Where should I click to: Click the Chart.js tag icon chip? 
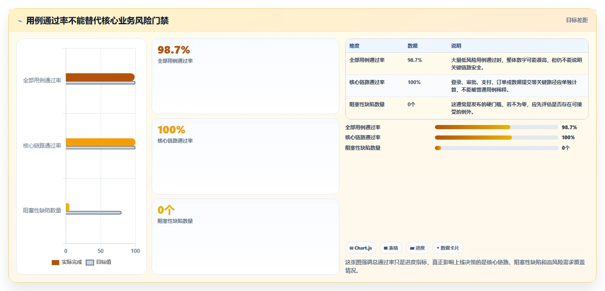(361, 248)
